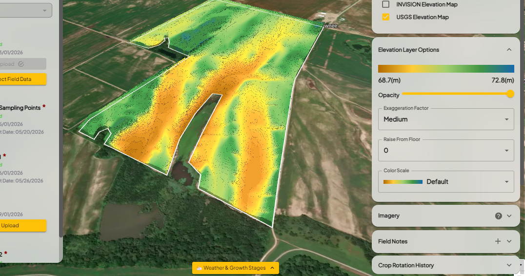Click the Imagery panel title
Screen dimensions: 525x276
click(389, 216)
